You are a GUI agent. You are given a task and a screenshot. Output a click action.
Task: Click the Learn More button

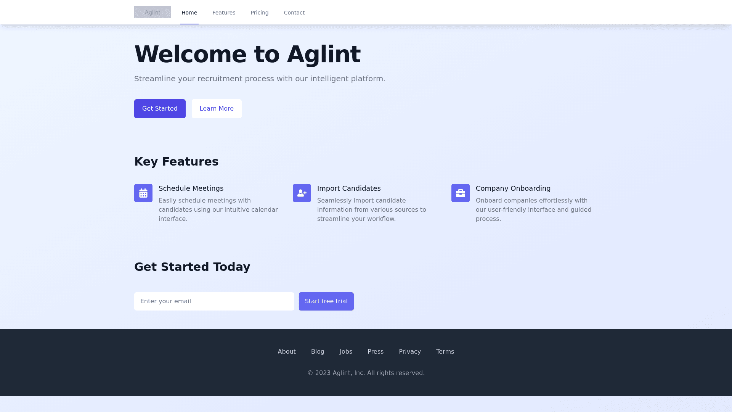(x=217, y=109)
